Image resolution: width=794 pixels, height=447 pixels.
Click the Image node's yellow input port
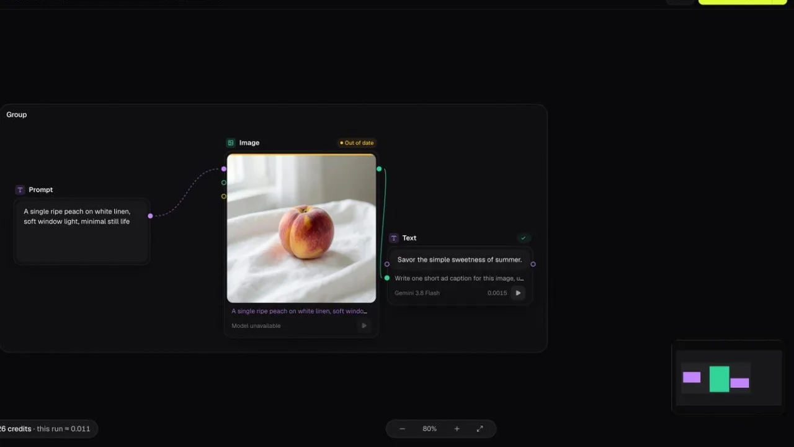tap(224, 196)
